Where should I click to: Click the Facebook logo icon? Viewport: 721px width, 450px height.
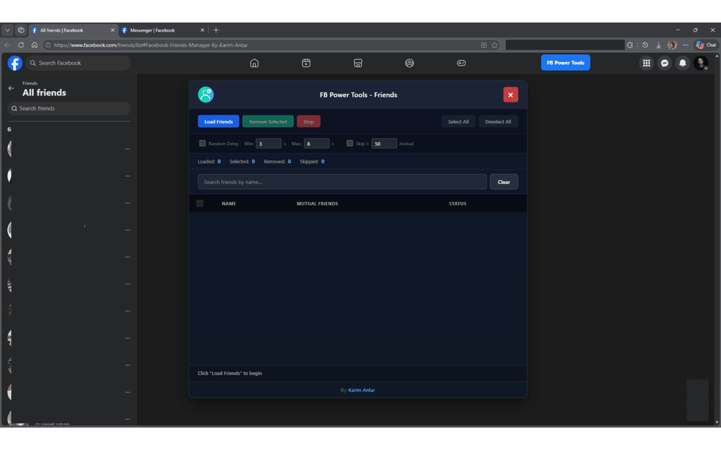[15, 63]
